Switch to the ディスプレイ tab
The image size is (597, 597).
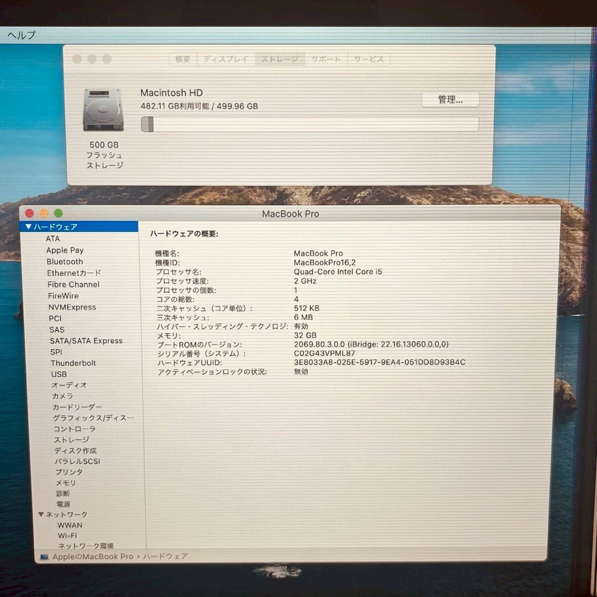tap(226, 59)
